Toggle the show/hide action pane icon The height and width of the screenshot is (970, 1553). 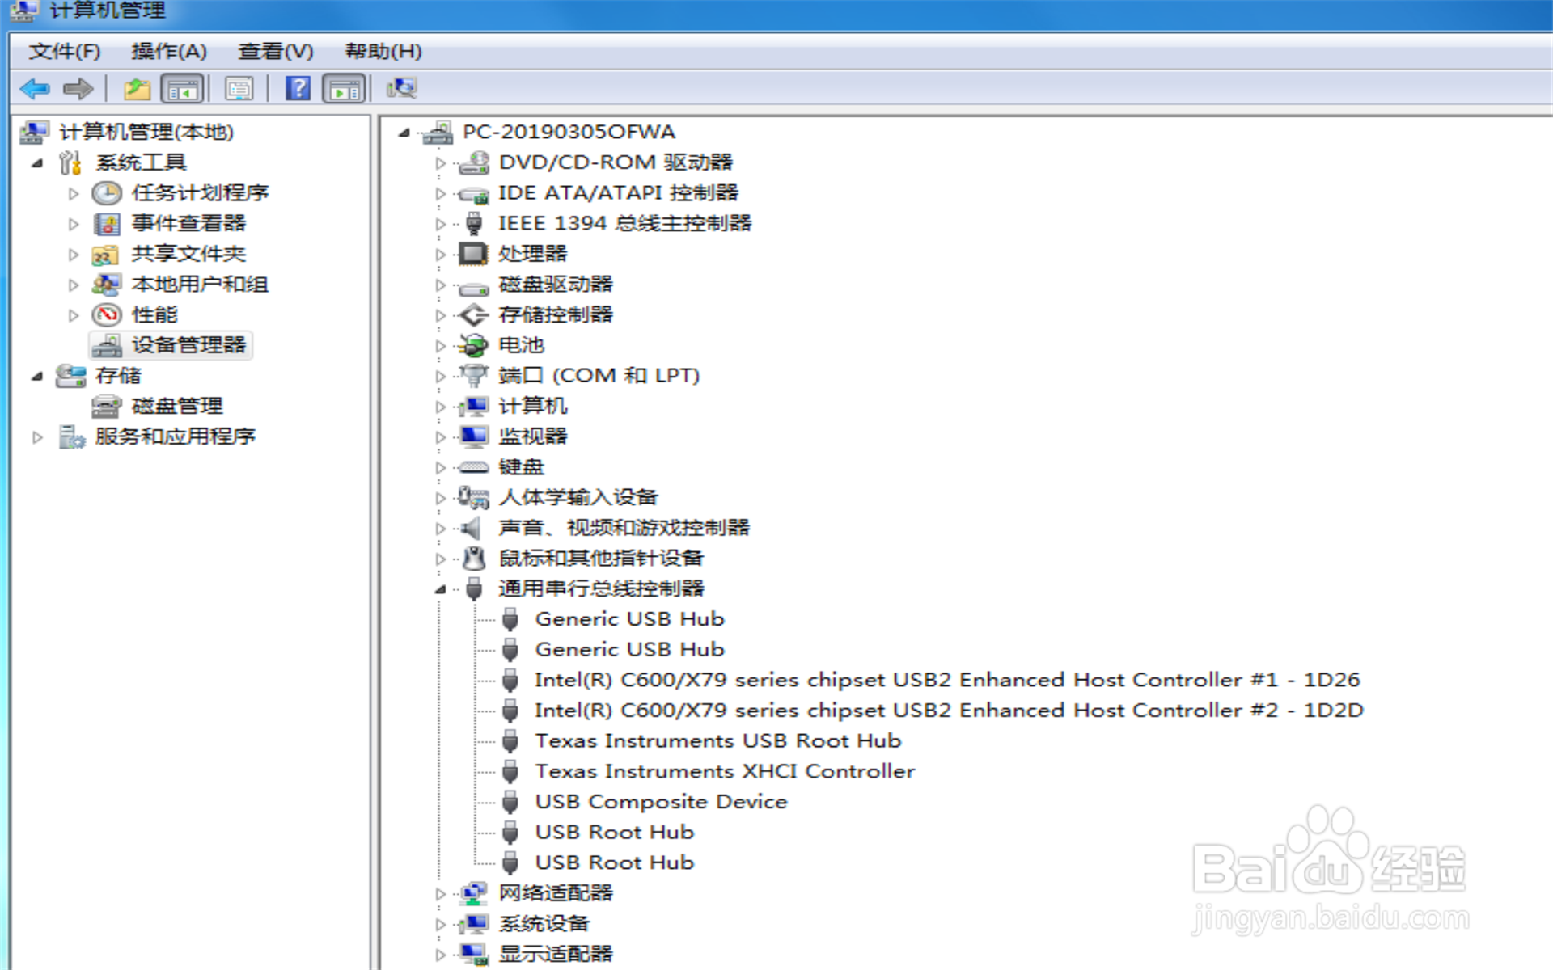pyautogui.click(x=344, y=88)
